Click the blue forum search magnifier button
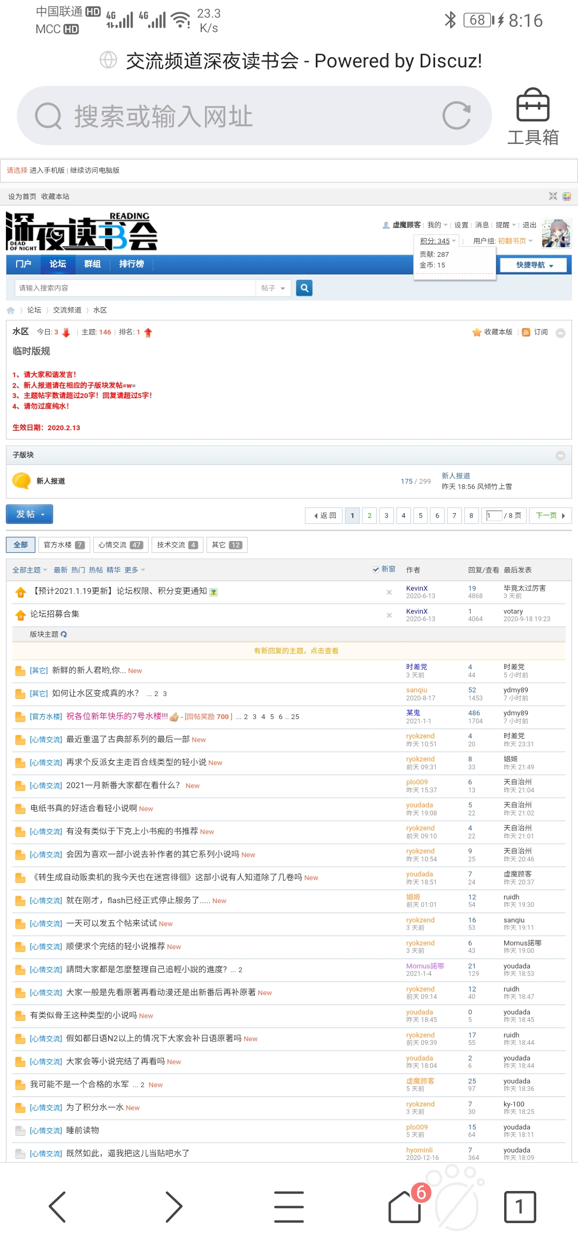 point(305,288)
